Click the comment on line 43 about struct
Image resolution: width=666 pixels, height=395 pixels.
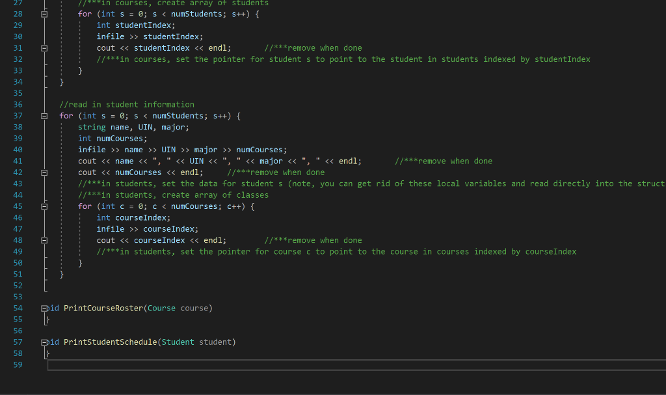click(x=371, y=184)
